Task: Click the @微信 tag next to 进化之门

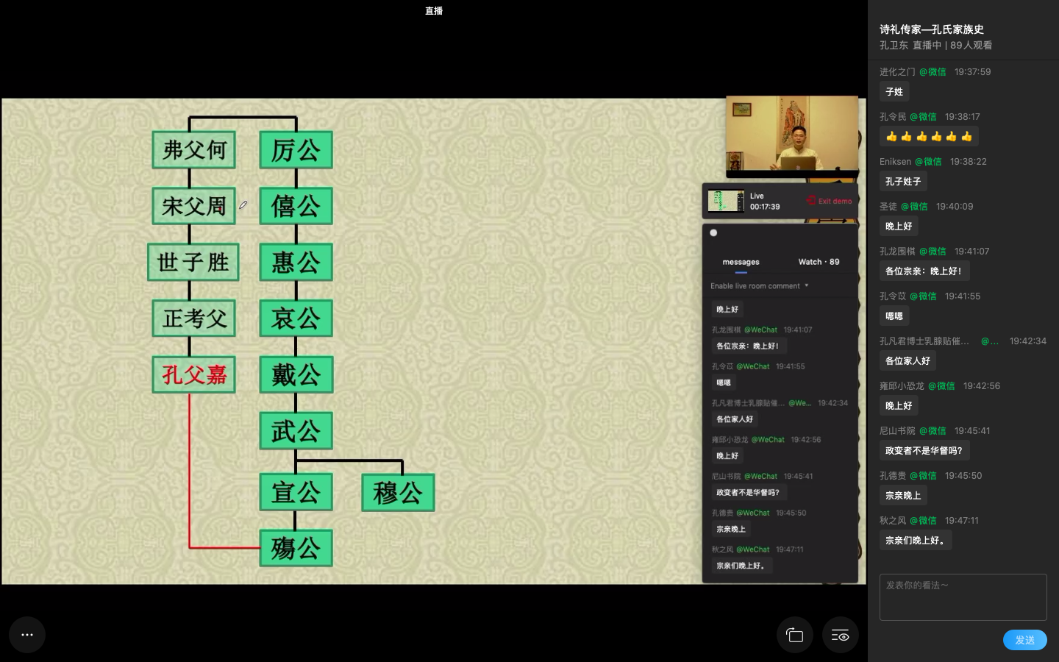Action: (x=933, y=72)
